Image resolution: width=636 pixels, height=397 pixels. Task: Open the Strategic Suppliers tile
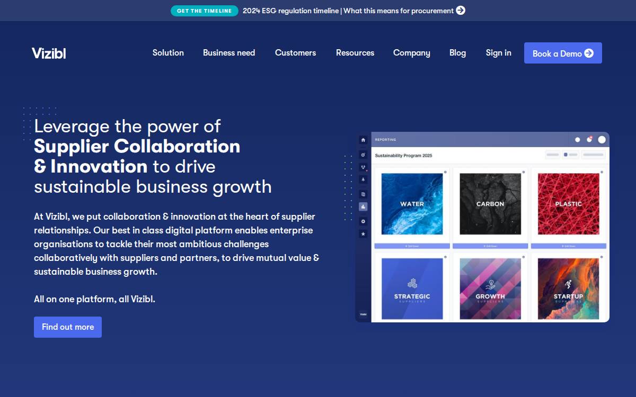(x=412, y=289)
